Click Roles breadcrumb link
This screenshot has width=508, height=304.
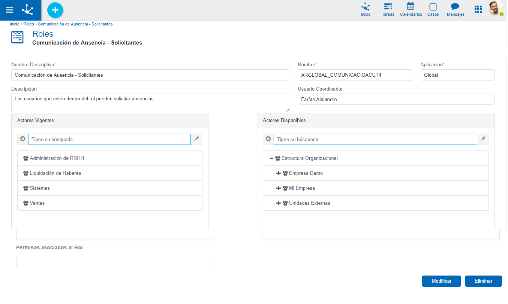click(29, 24)
